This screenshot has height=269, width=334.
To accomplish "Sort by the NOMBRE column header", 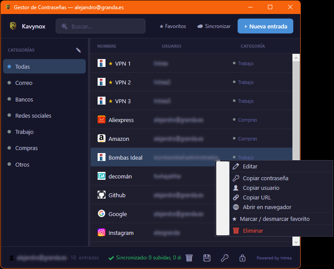I will point(107,46).
